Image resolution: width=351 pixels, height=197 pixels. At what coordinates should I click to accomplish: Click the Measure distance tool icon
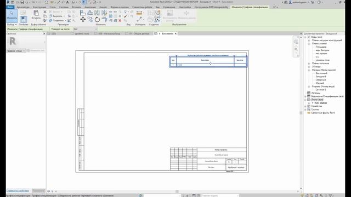(139, 13)
